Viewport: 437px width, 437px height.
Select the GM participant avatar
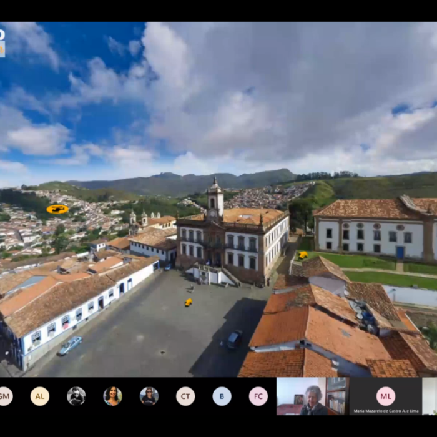click(x=4, y=396)
